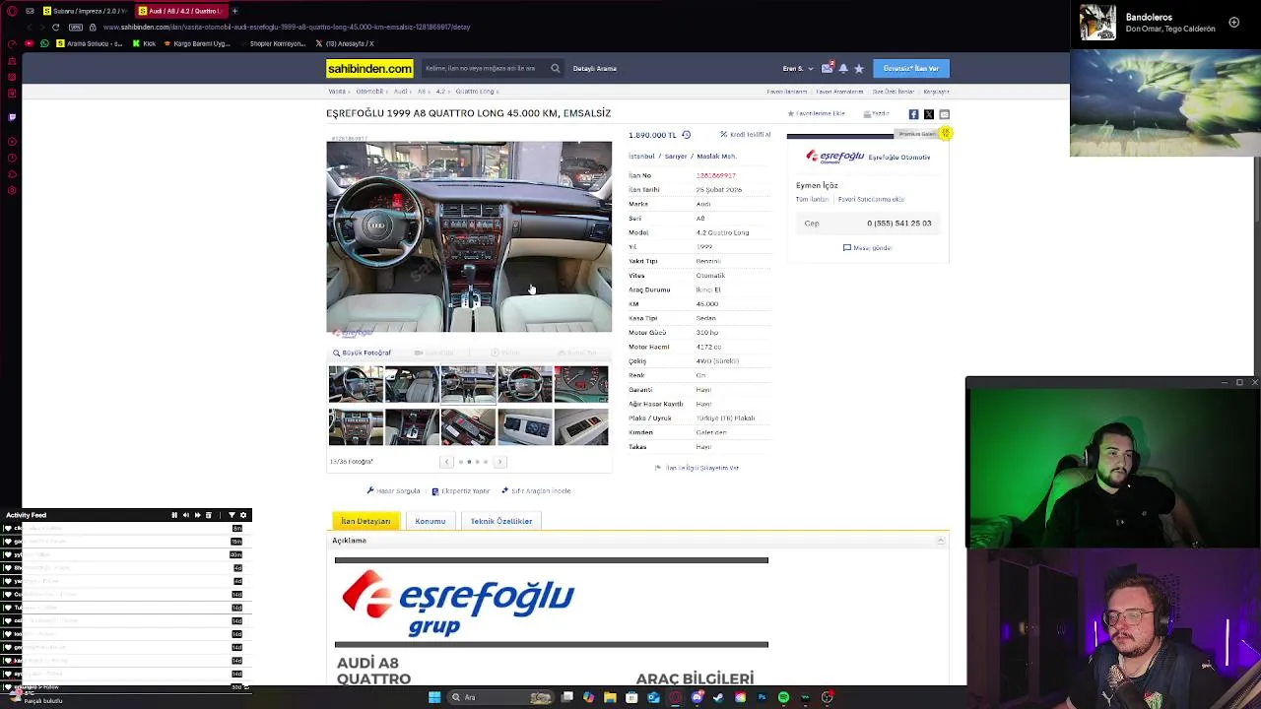The image size is (1261, 709).
Task: Open the first steering wheel thumbnail
Action: pyautogui.click(x=356, y=384)
